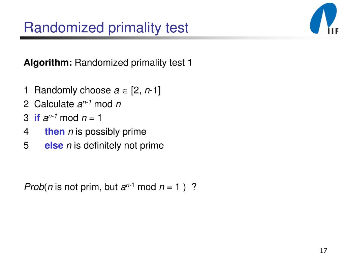The width and height of the screenshot is (345, 259).
Task: Click line 1 Randomly choose a
Action: 76,90
